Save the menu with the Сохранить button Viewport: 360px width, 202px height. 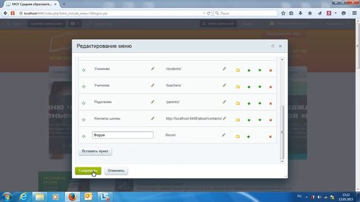pyautogui.click(x=88, y=171)
